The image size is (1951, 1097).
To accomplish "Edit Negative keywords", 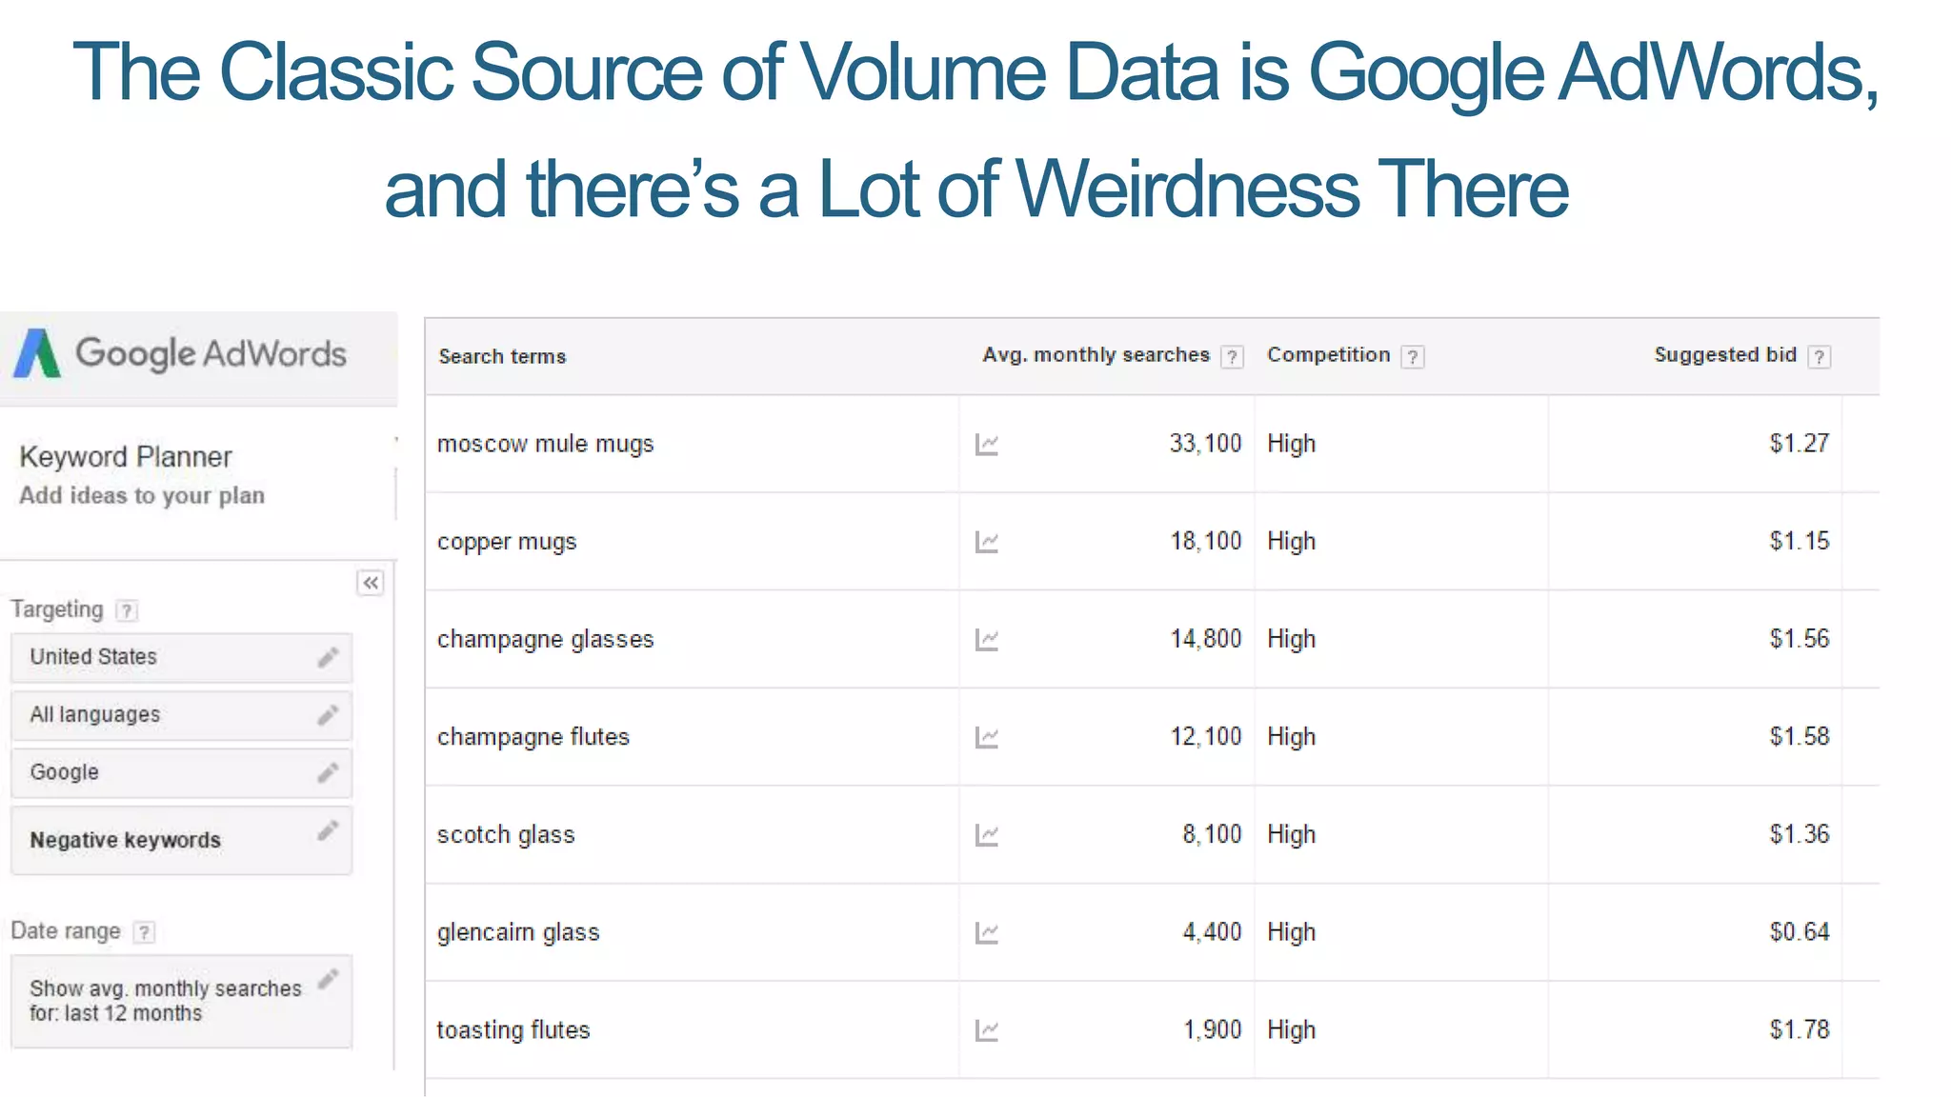I will point(328,831).
